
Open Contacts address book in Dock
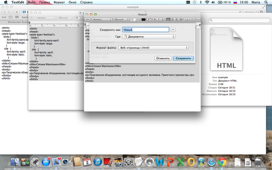(x=77, y=162)
